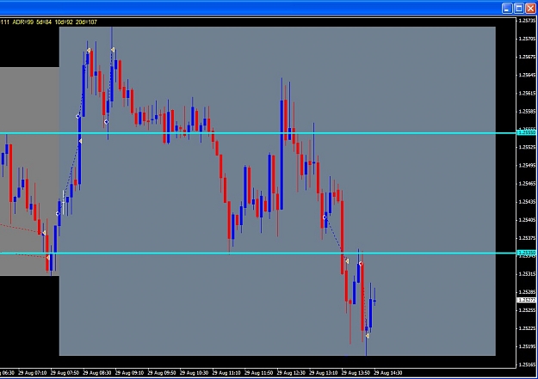Click the 29 Aug 12:30 time label
The height and width of the screenshot is (379, 538).
(x=291, y=373)
